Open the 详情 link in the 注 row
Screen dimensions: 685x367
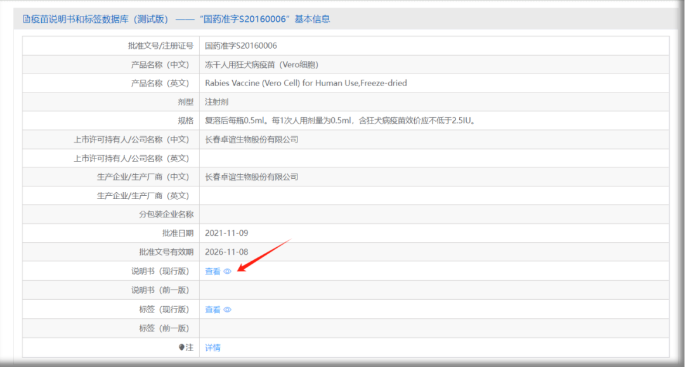pyautogui.click(x=212, y=348)
